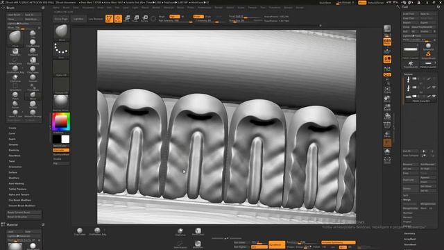Toggle the Transp transparency button

coord(387,134)
